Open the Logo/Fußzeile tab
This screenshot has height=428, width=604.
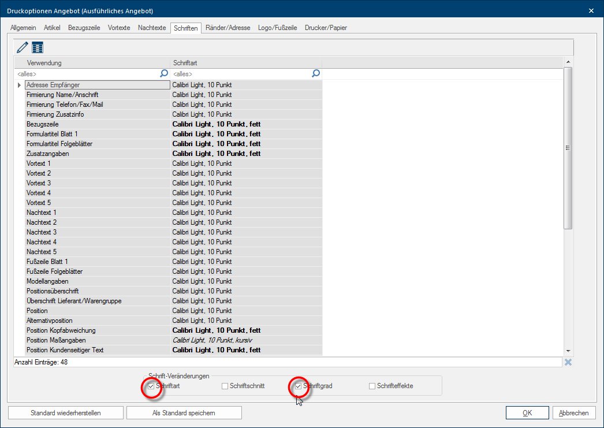click(x=277, y=28)
